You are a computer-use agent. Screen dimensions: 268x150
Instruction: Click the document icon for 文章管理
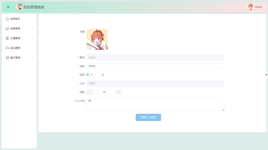[7, 38]
